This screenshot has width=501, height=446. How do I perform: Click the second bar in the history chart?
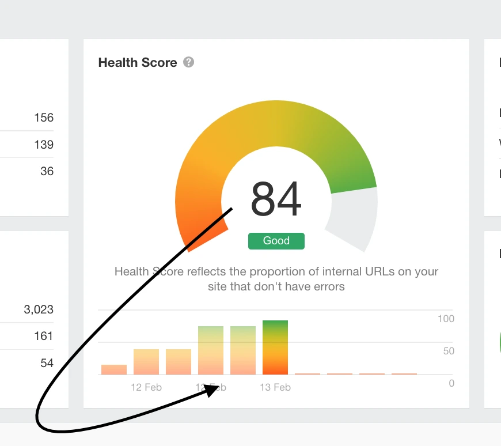click(x=146, y=362)
